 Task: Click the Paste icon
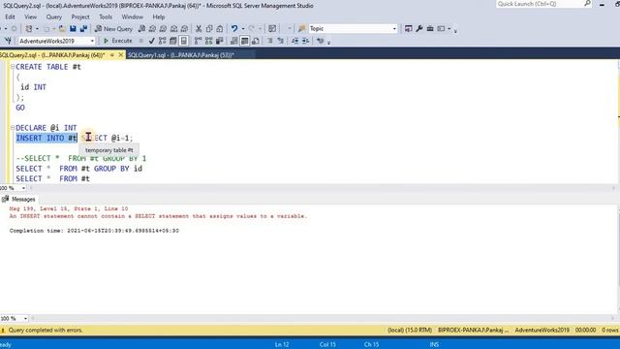220,28
